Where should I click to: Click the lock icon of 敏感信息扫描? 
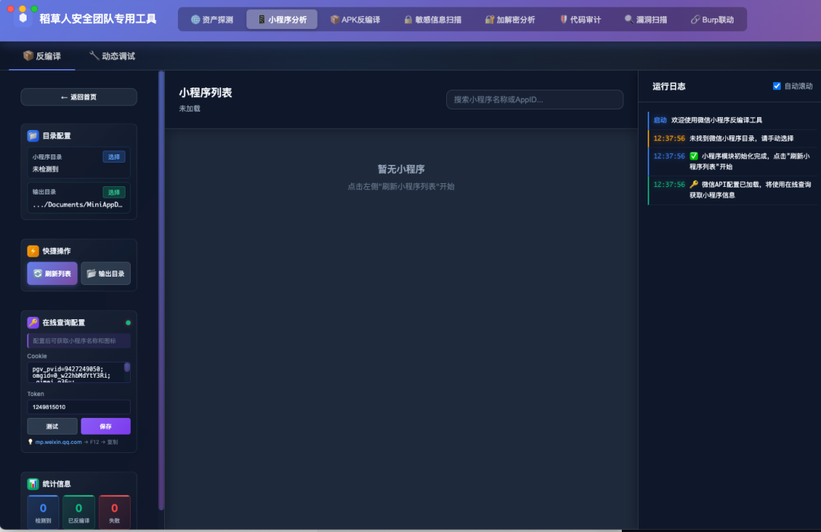tap(408, 19)
